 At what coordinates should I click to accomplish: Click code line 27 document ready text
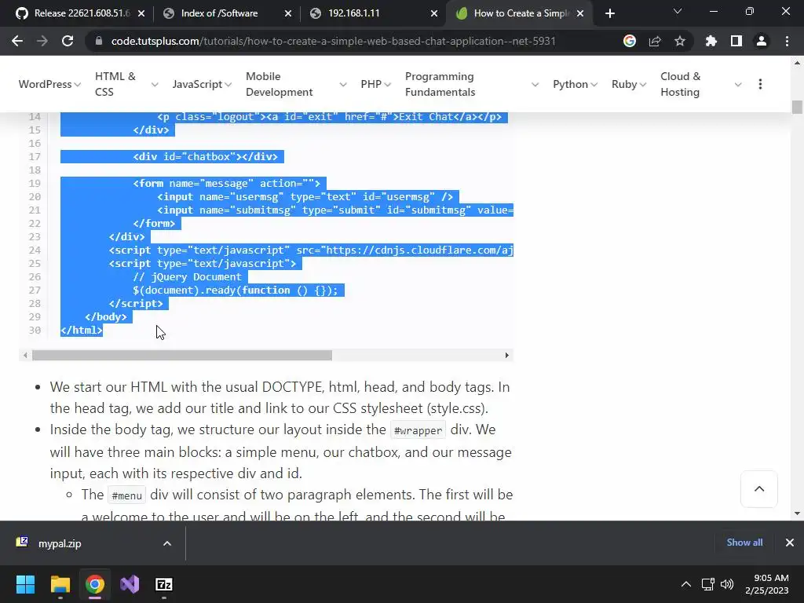click(236, 291)
